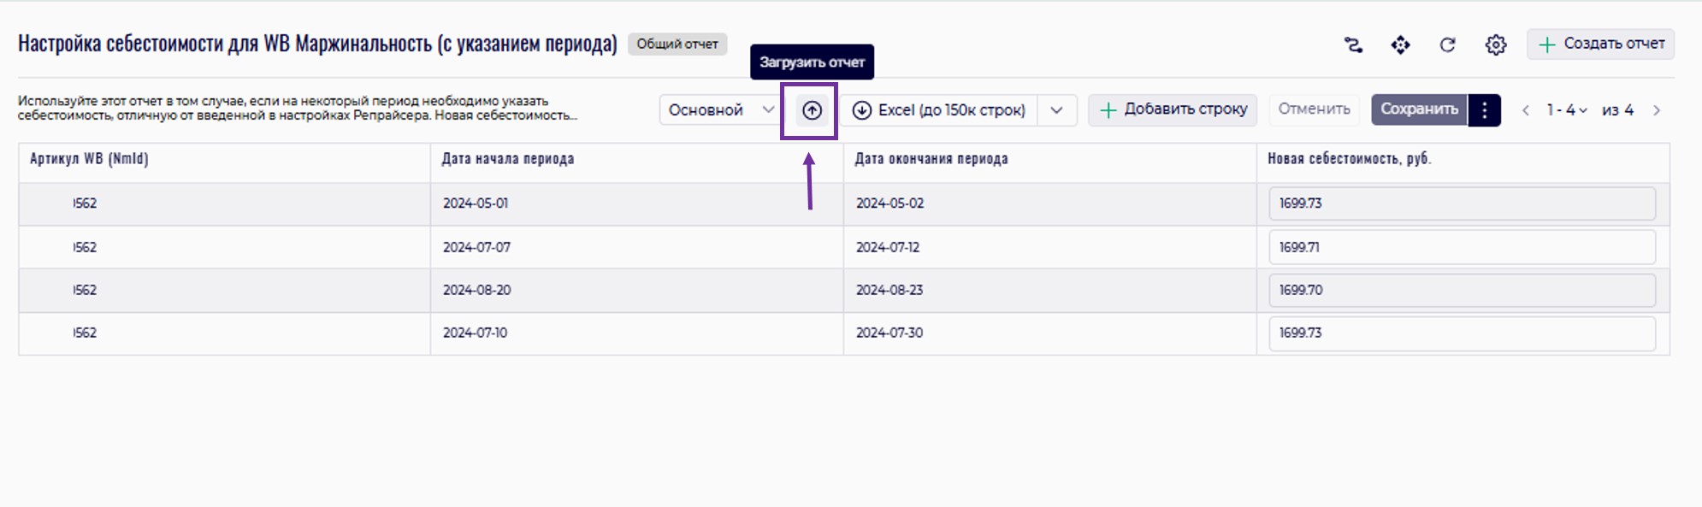This screenshot has height=507, width=1702.
Task: Select end date cell 2024-07-30
Action: (1049, 333)
